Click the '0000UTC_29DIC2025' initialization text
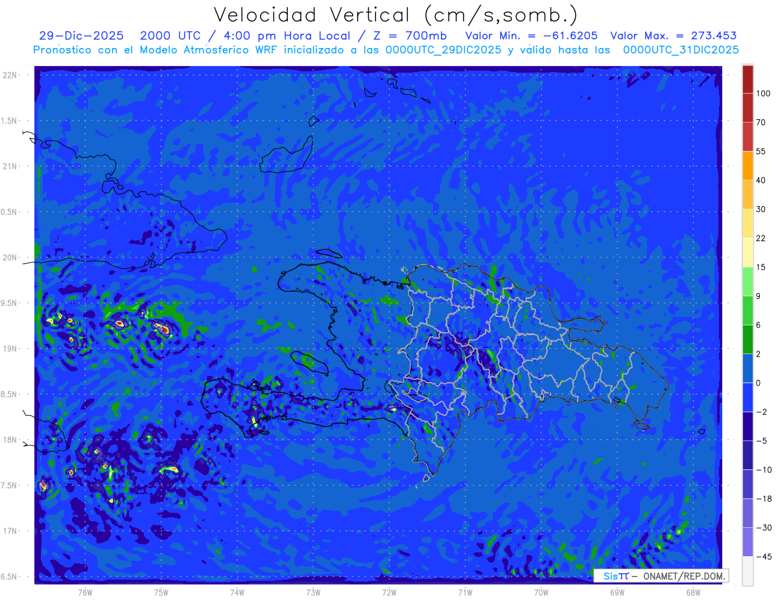778x601 pixels. pyautogui.click(x=442, y=50)
